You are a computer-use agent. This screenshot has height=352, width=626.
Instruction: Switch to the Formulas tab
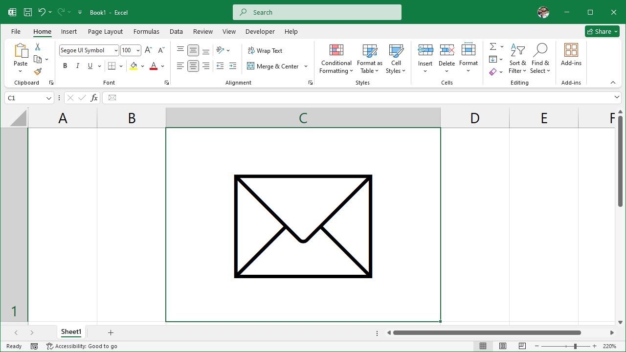pos(146,31)
